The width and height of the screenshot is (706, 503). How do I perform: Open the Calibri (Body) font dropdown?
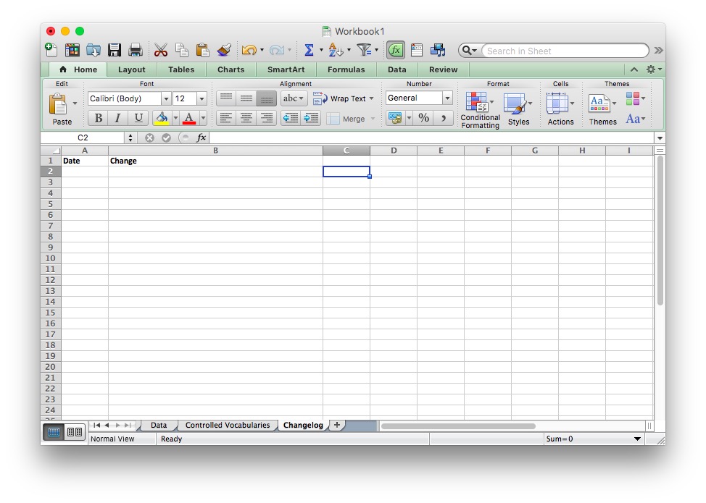pos(166,98)
